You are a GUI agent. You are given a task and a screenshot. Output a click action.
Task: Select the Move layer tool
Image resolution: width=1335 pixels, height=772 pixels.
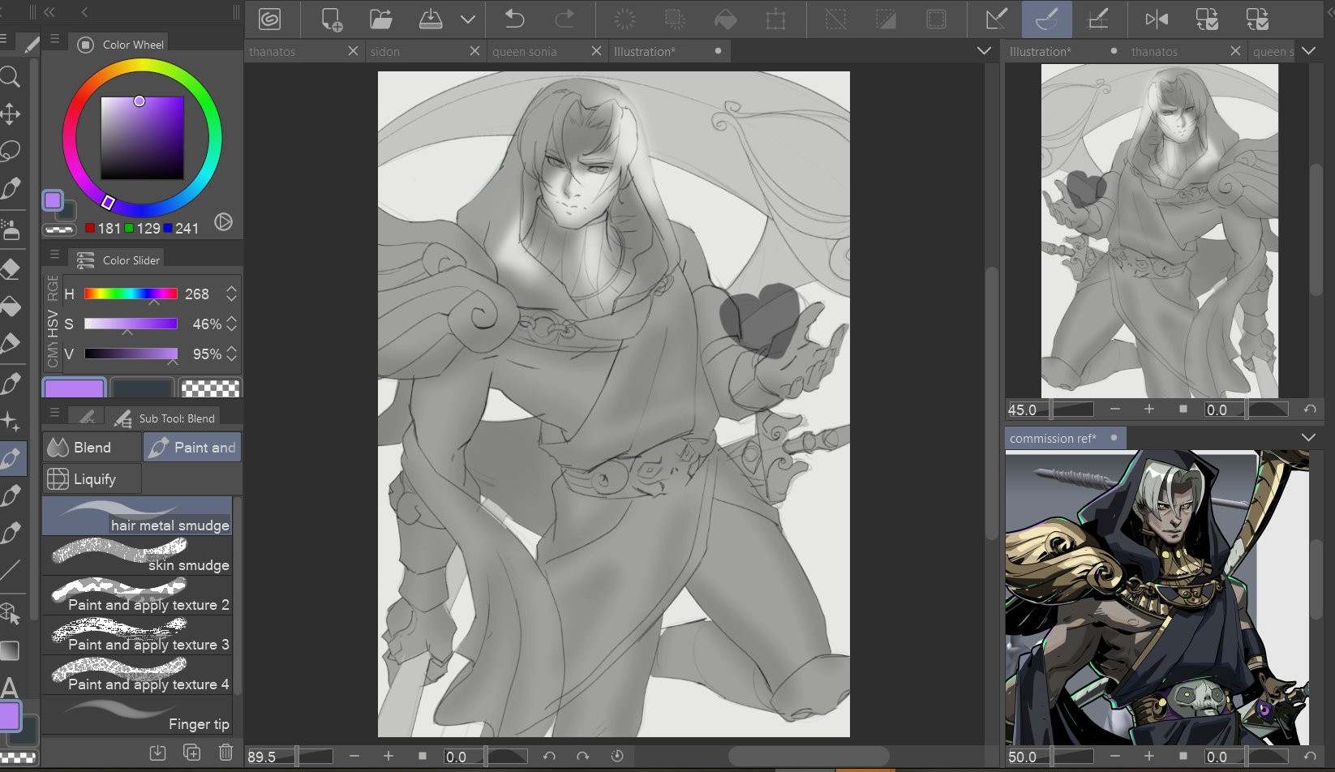point(10,114)
